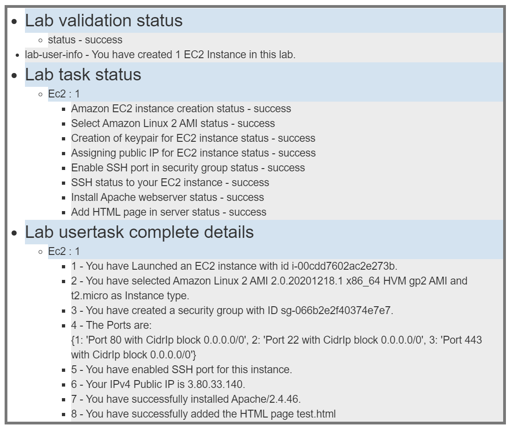The height and width of the screenshot is (430, 511).
Task: Click the Lab validation status heading
Action: point(103,20)
